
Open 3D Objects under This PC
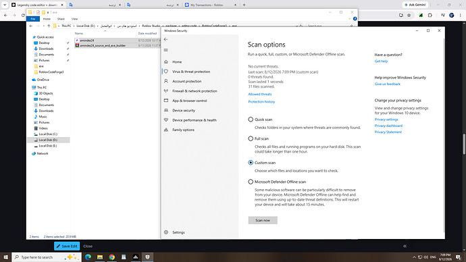tap(46, 93)
